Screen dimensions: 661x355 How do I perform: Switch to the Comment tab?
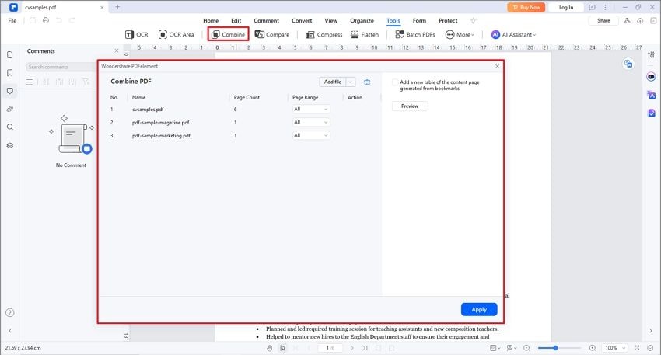(x=267, y=20)
